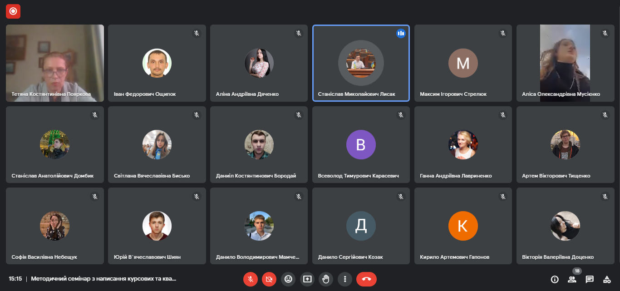Select Тетяна Костянтинівна Пояркова's video tile
Screen dimensions: 620x291
click(x=54, y=63)
